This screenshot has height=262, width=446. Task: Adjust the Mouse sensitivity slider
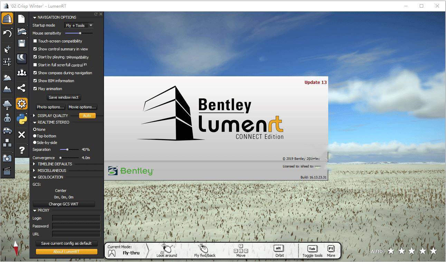tap(79, 33)
